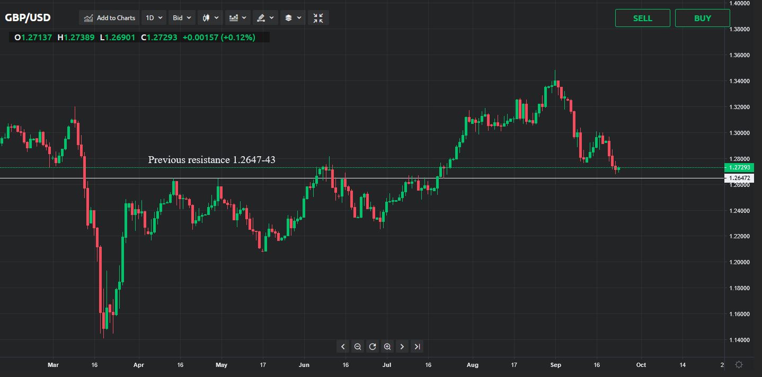Open the Bid price type dropdown
This screenshot has height=377, width=762.
[182, 17]
